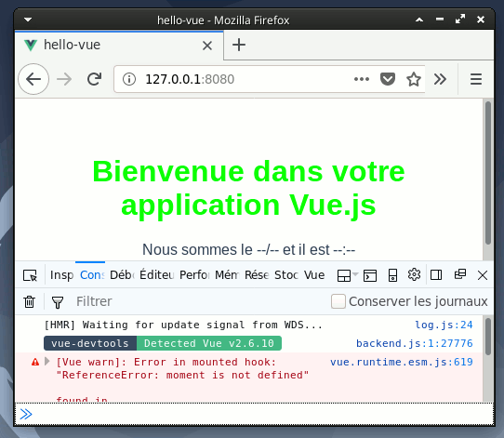This screenshot has height=438, width=504.
Task: Enable Conserver les journaux checkbox
Action: 338,301
